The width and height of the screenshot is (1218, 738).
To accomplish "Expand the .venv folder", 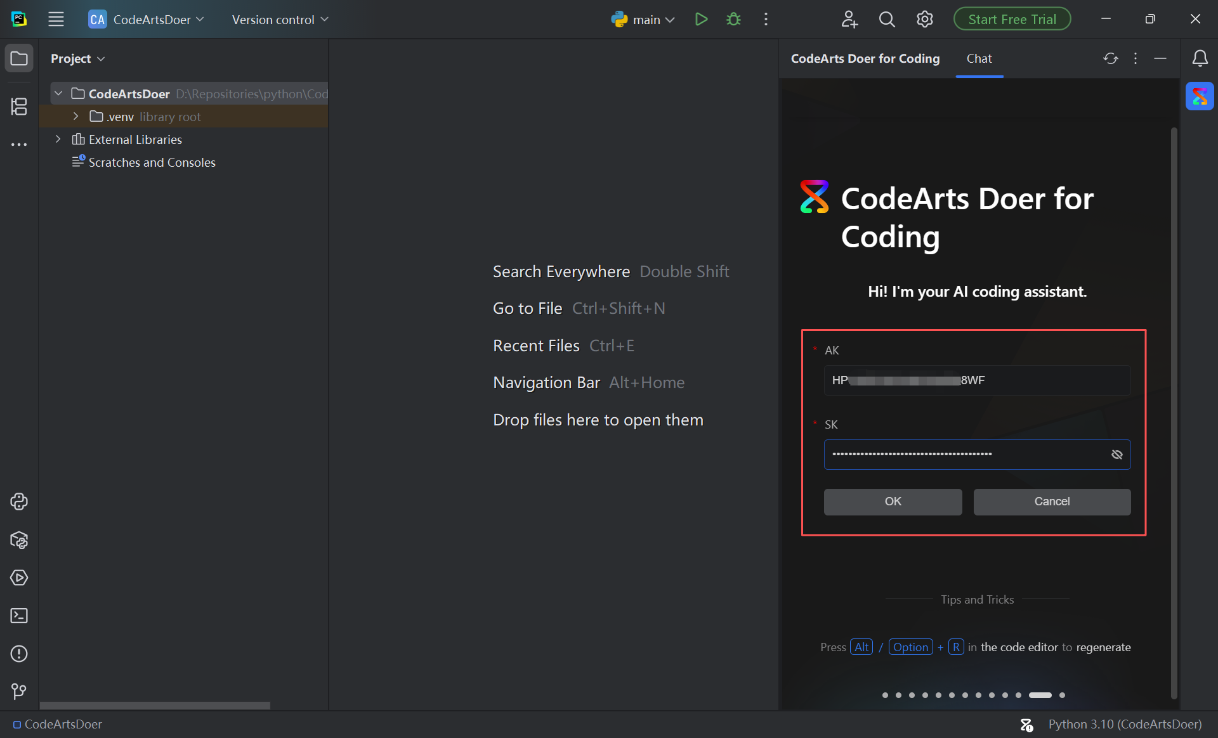I will (x=75, y=117).
